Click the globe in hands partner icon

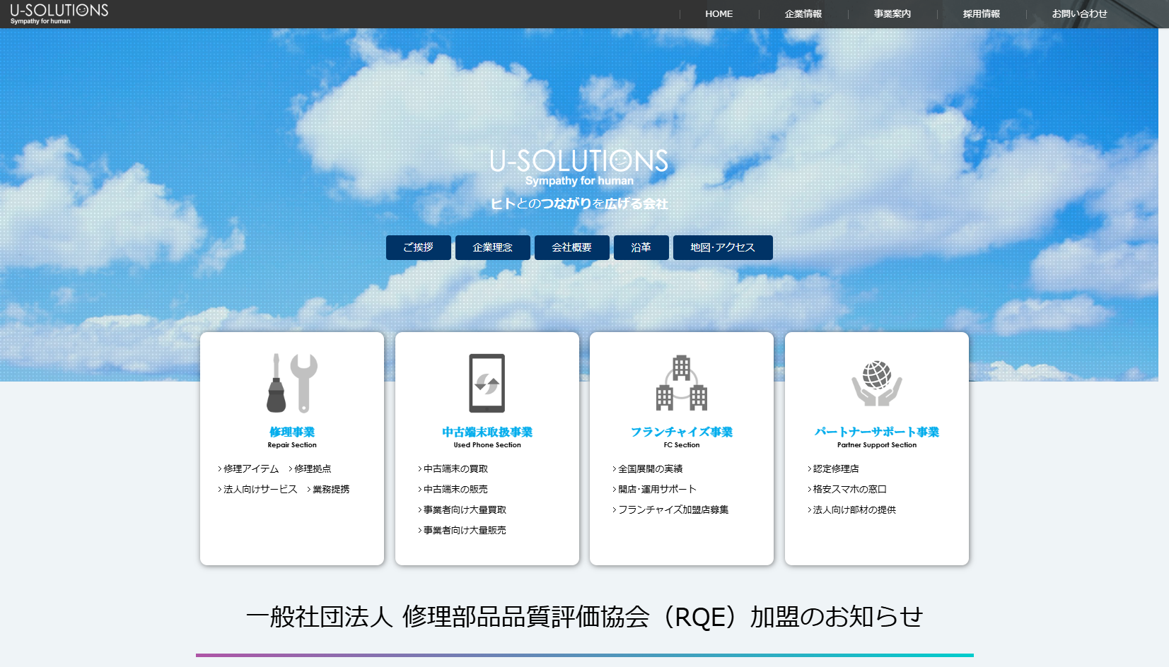tap(876, 382)
